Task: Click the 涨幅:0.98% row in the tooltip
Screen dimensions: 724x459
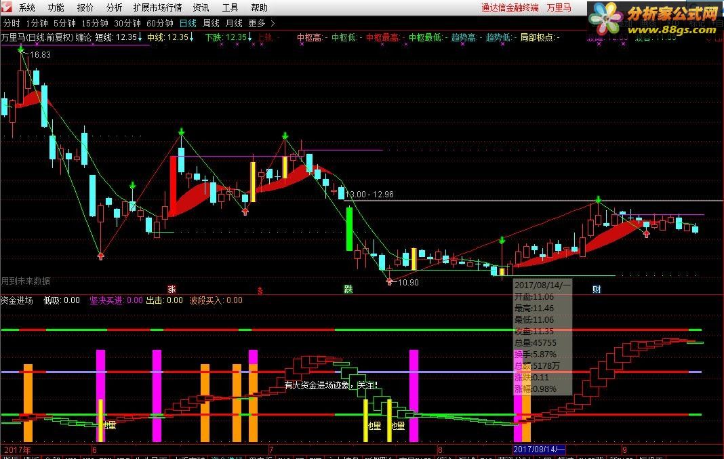Action: point(536,388)
